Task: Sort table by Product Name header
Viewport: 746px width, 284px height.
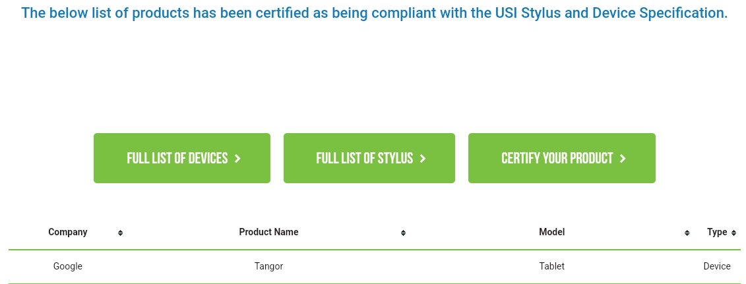Action: [268, 232]
